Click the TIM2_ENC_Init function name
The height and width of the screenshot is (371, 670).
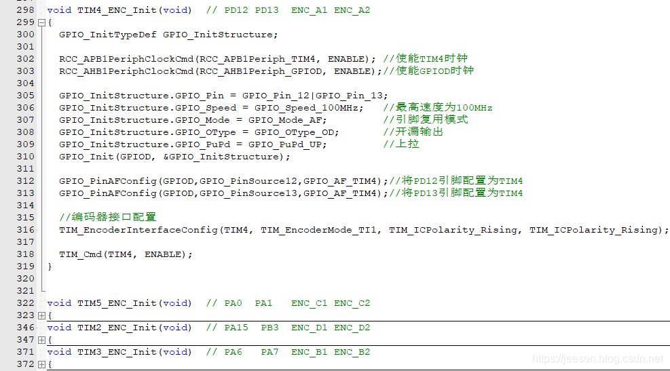tap(117, 328)
